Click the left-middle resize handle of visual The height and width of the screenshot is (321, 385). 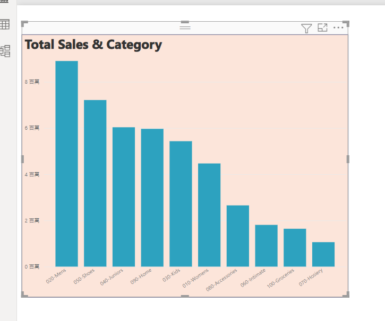click(22, 159)
